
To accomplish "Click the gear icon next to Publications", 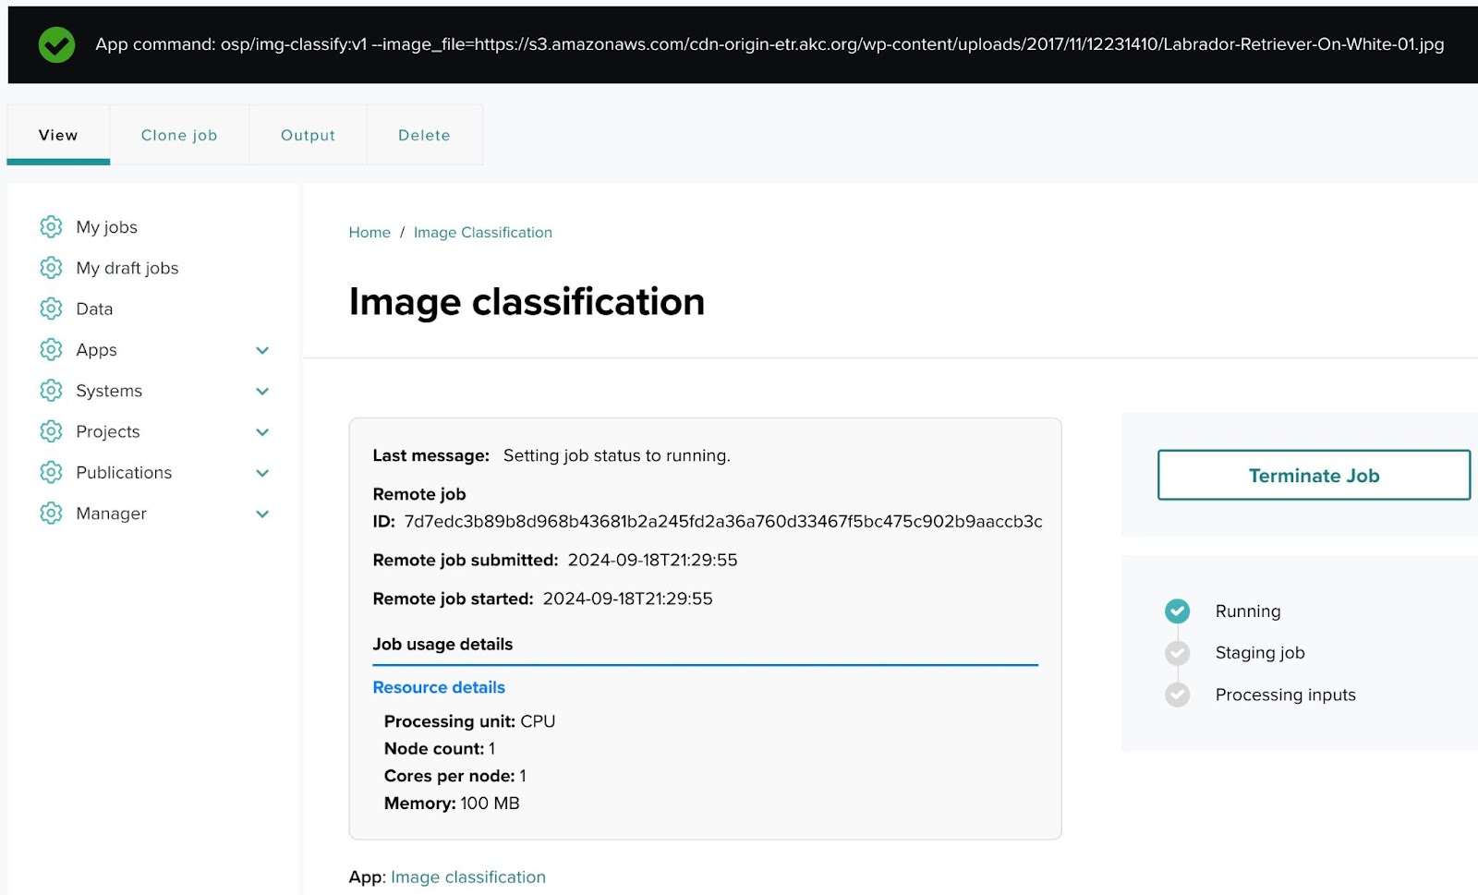I will click(51, 472).
